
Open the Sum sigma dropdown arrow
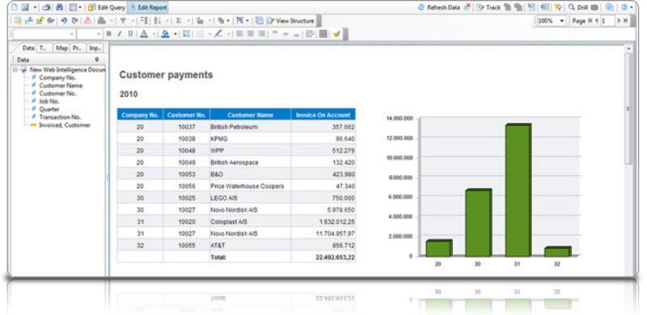pos(188,21)
